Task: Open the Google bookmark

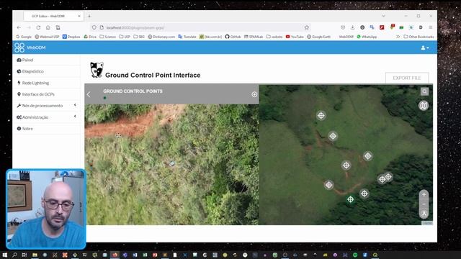Action: click(x=24, y=37)
